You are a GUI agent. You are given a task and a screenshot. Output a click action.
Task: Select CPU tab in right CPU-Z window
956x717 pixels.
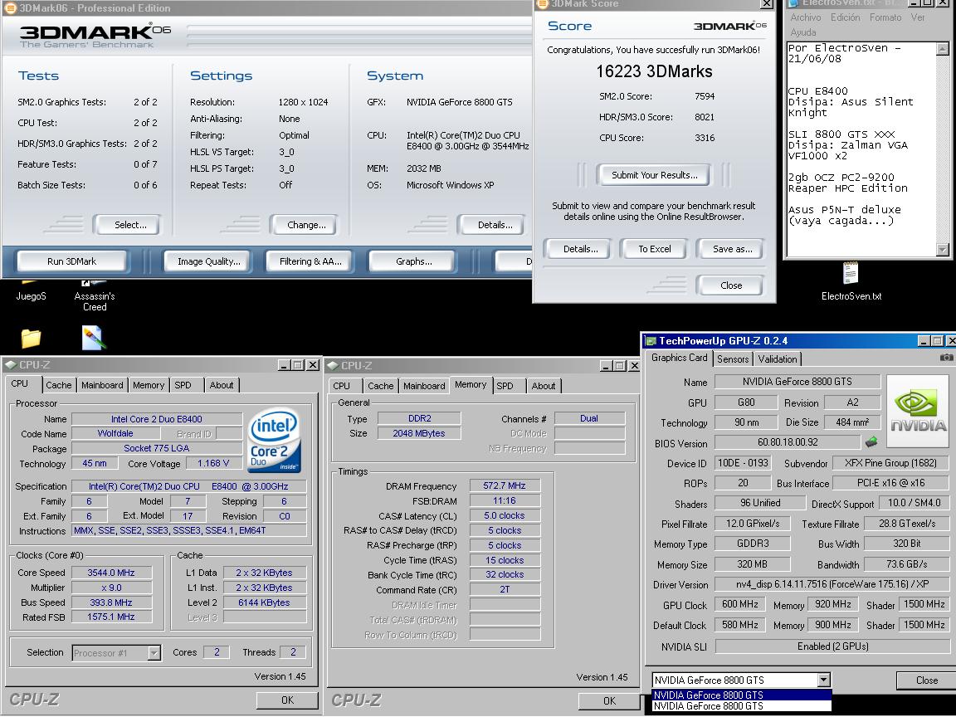coord(341,386)
